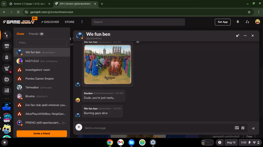
Task: Open the Pombo Gamer Empire group chat
Action: click(x=41, y=79)
